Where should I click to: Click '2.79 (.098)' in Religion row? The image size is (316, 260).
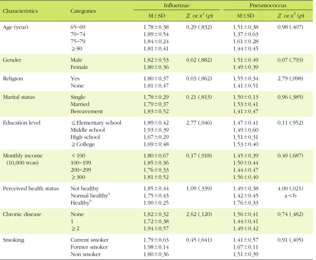click(290, 79)
